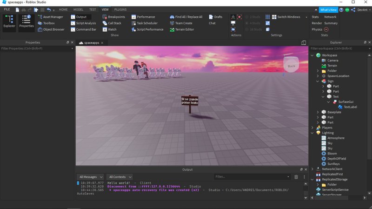Toggle Summary stats
372x209 pixels.
click(x=331, y=23)
